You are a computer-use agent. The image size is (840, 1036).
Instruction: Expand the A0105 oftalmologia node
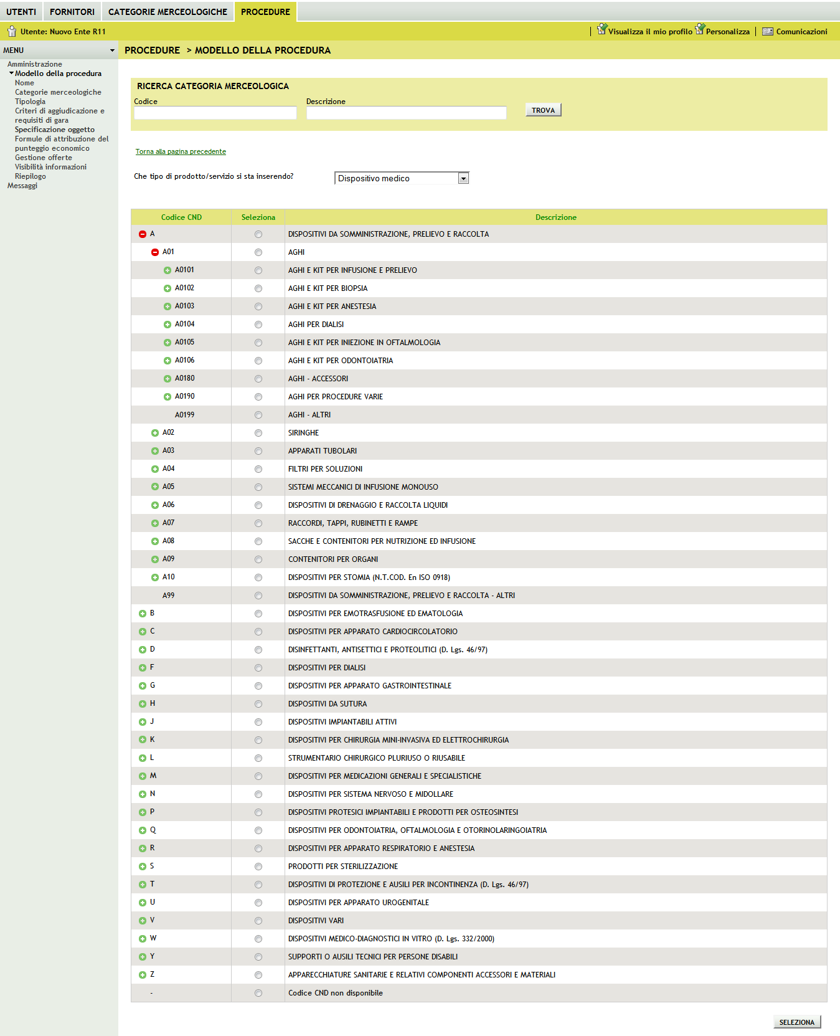tap(168, 343)
